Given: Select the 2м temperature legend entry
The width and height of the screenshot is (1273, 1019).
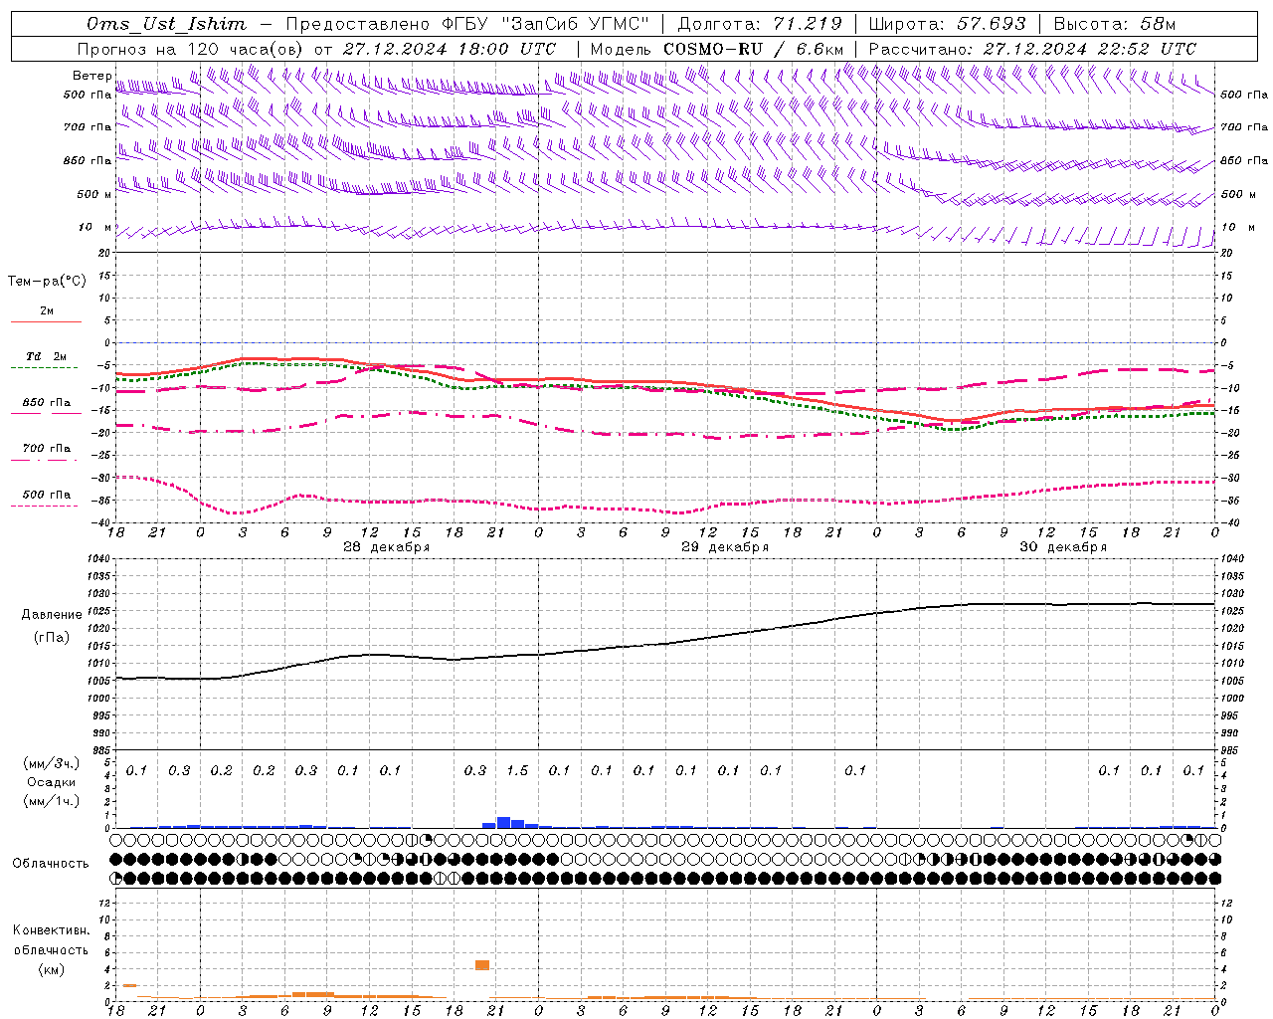Looking at the screenshot, I should pos(47,310).
